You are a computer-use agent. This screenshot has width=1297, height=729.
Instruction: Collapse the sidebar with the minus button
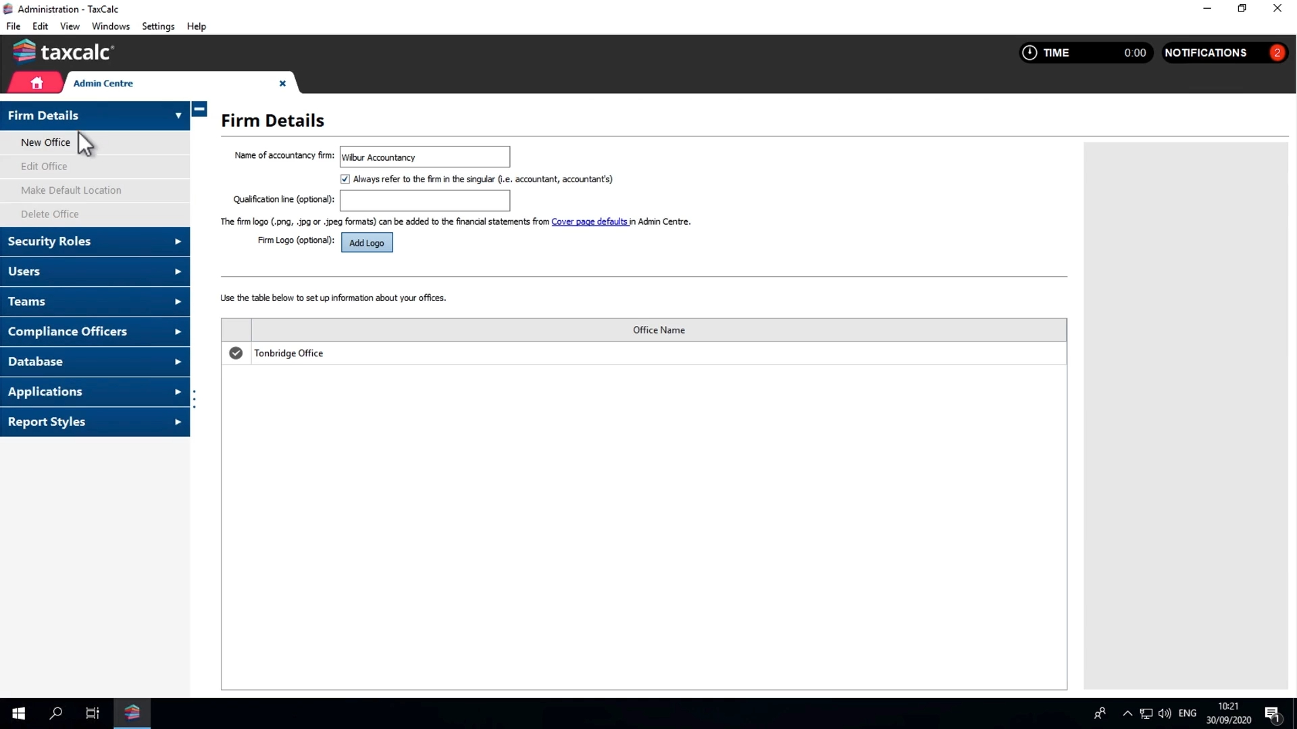[199, 109]
